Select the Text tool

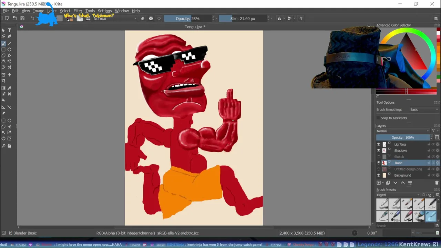(9, 30)
